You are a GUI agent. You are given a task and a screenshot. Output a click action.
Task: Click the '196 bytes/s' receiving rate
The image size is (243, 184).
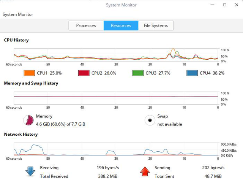(x=108, y=168)
